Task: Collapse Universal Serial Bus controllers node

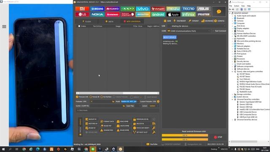Action: point(232,100)
